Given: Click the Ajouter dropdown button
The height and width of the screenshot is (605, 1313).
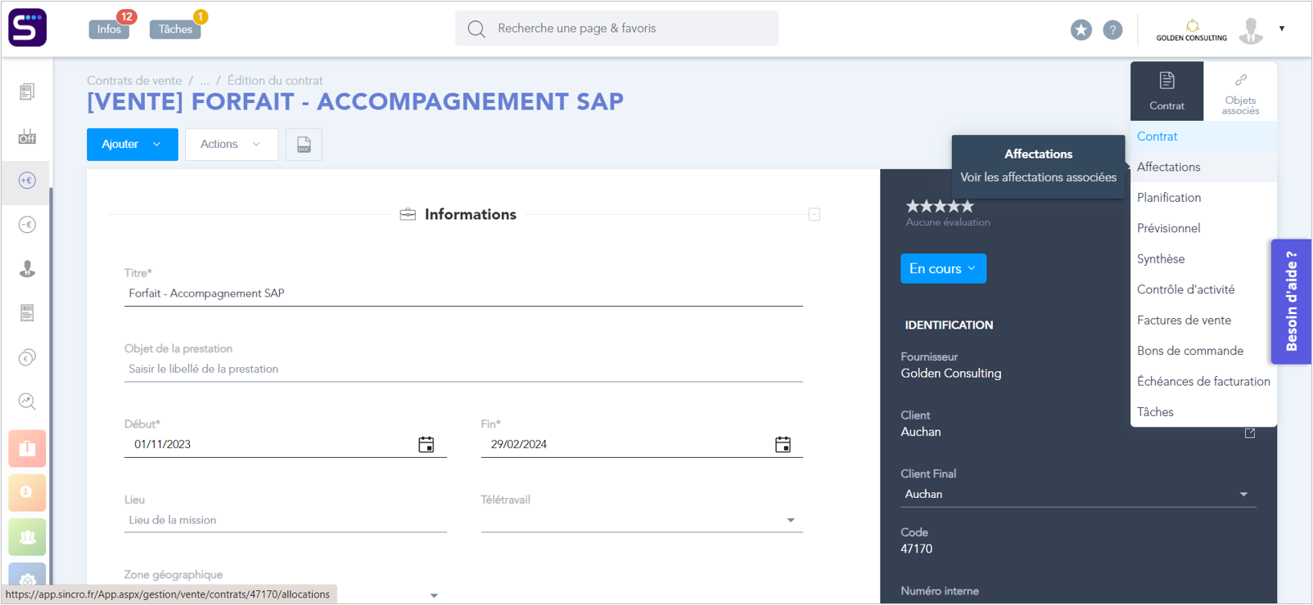Looking at the screenshot, I should click(x=133, y=145).
